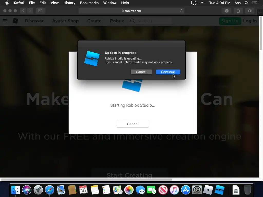Show Safari downloads
Image resolution: width=263 pixels, height=197 pixels.
[227, 11]
